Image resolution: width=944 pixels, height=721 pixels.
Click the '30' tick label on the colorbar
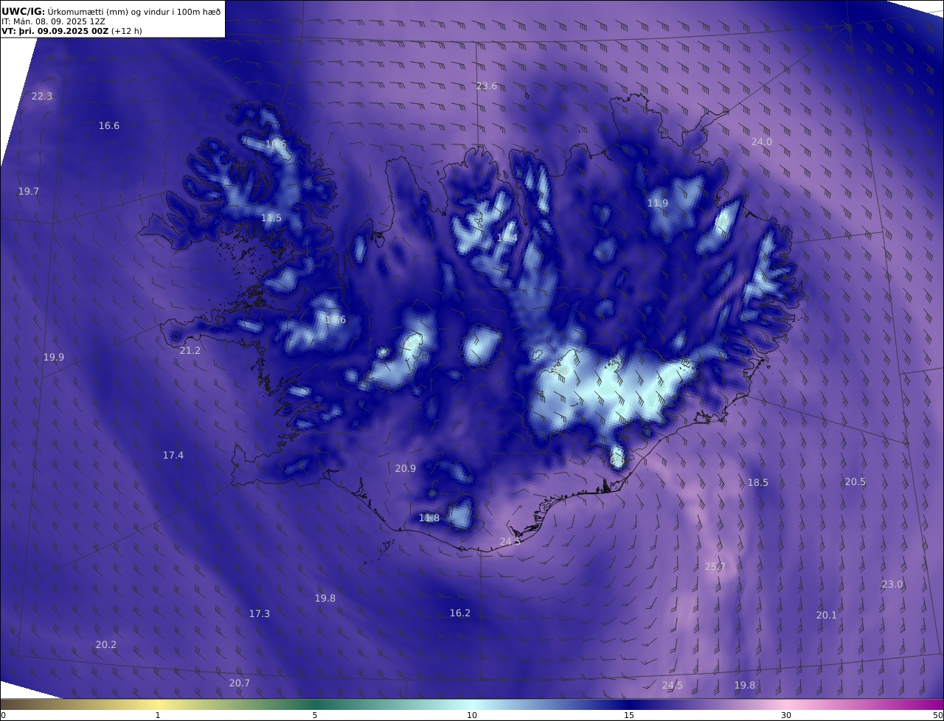click(786, 715)
